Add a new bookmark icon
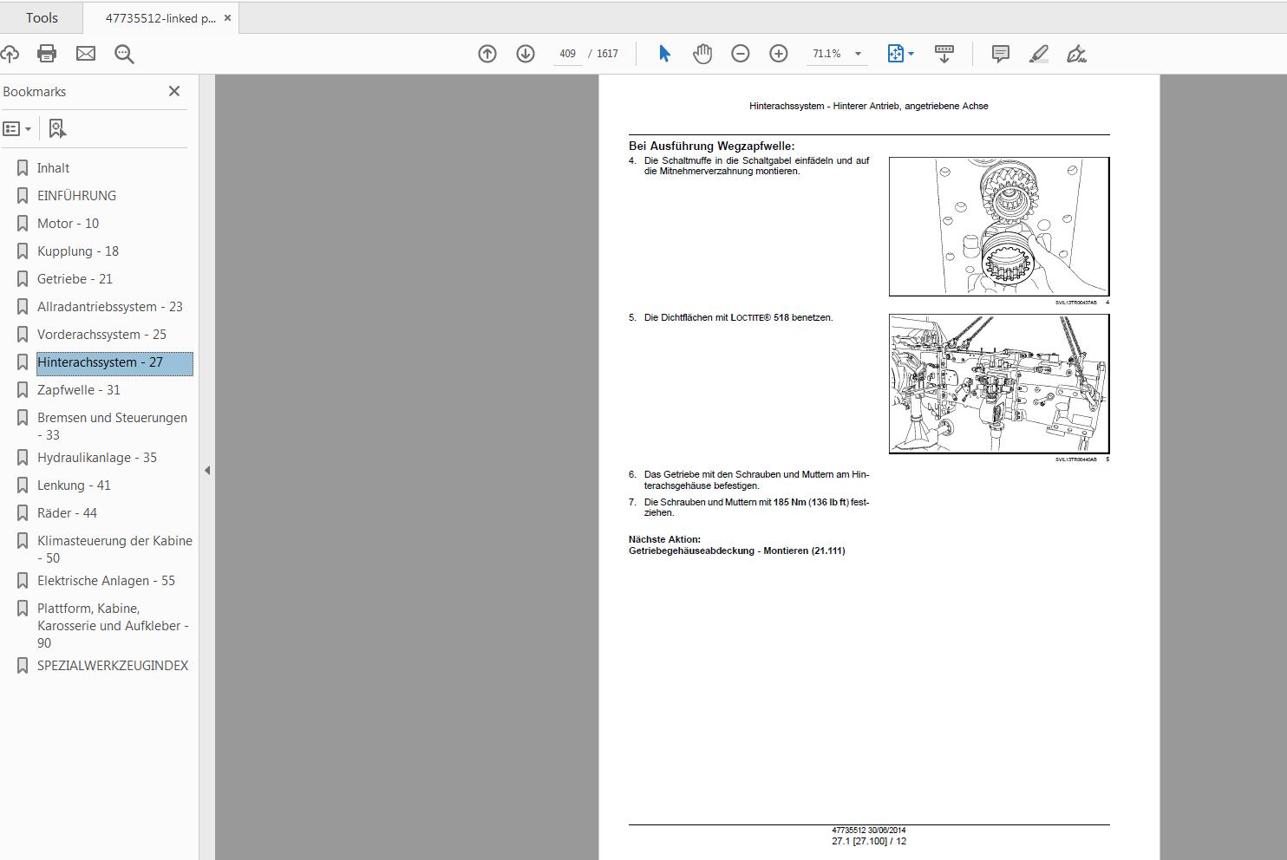Image resolution: width=1287 pixels, height=860 pixels. pyautogui.click(x=57, y=129)
